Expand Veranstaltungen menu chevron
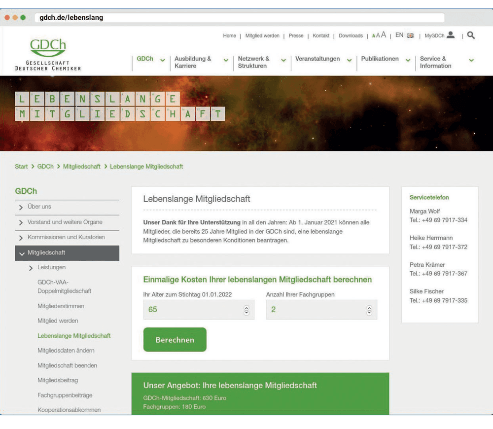 pyautogui.click(x=349, y=60)
